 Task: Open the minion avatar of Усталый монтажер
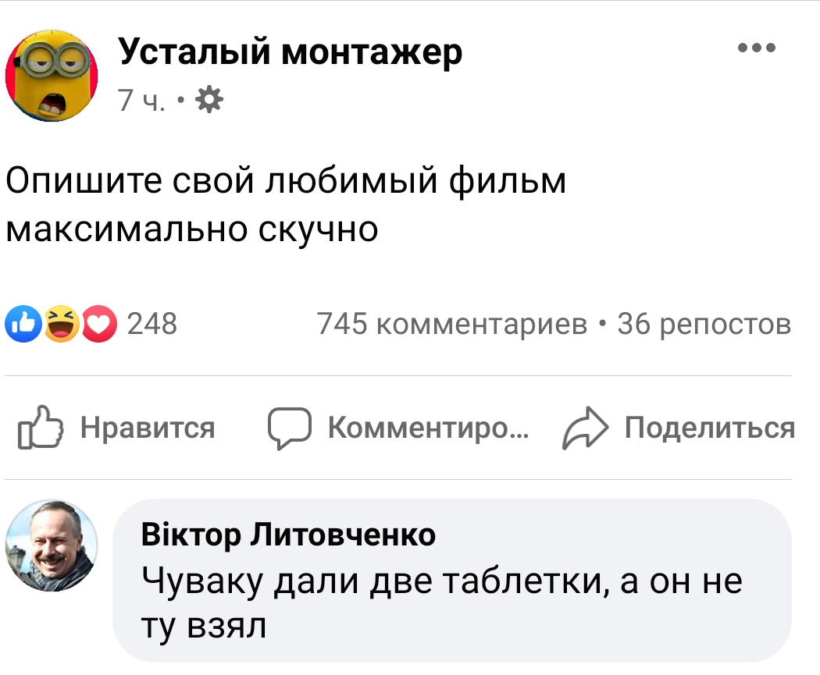52,76
